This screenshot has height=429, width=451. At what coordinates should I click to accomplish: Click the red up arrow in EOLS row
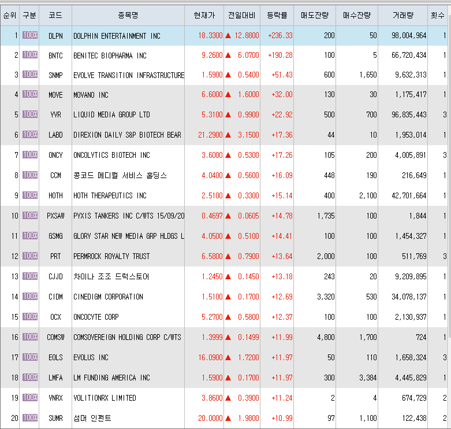coord(228,357)
